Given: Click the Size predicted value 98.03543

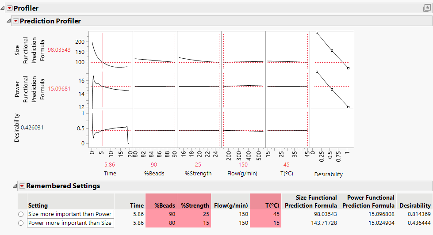Looking at the screenshot, I should tap(59, 50).
